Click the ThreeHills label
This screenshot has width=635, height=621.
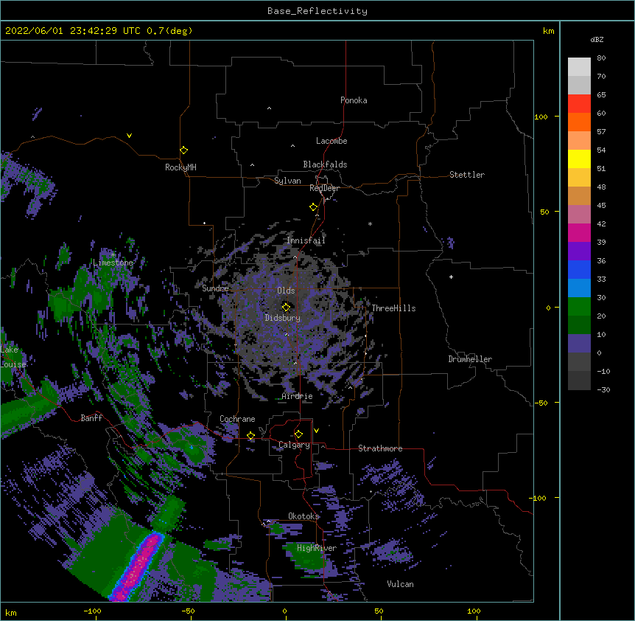pyautogui.click(x=393, y=308)
